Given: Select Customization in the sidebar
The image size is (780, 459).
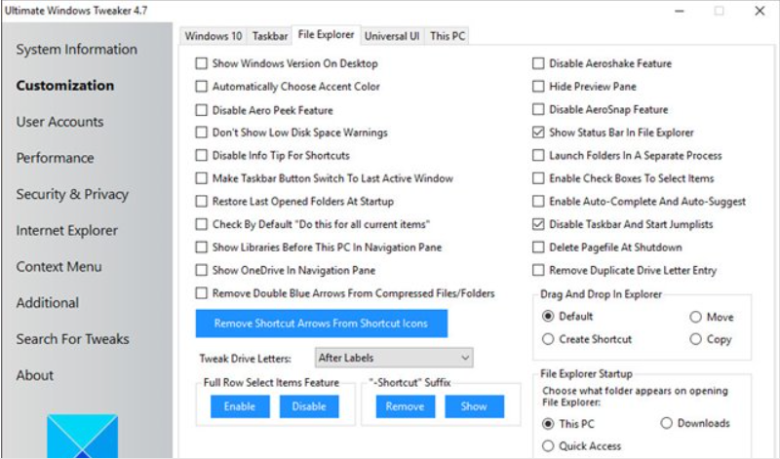Looking at the screenshot, I should pos(65,86).
